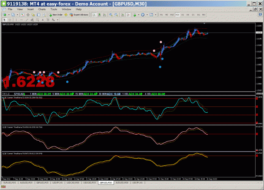Expand the Templates dropdown arrow
This screenshot has height=190, width=264.
155,15
